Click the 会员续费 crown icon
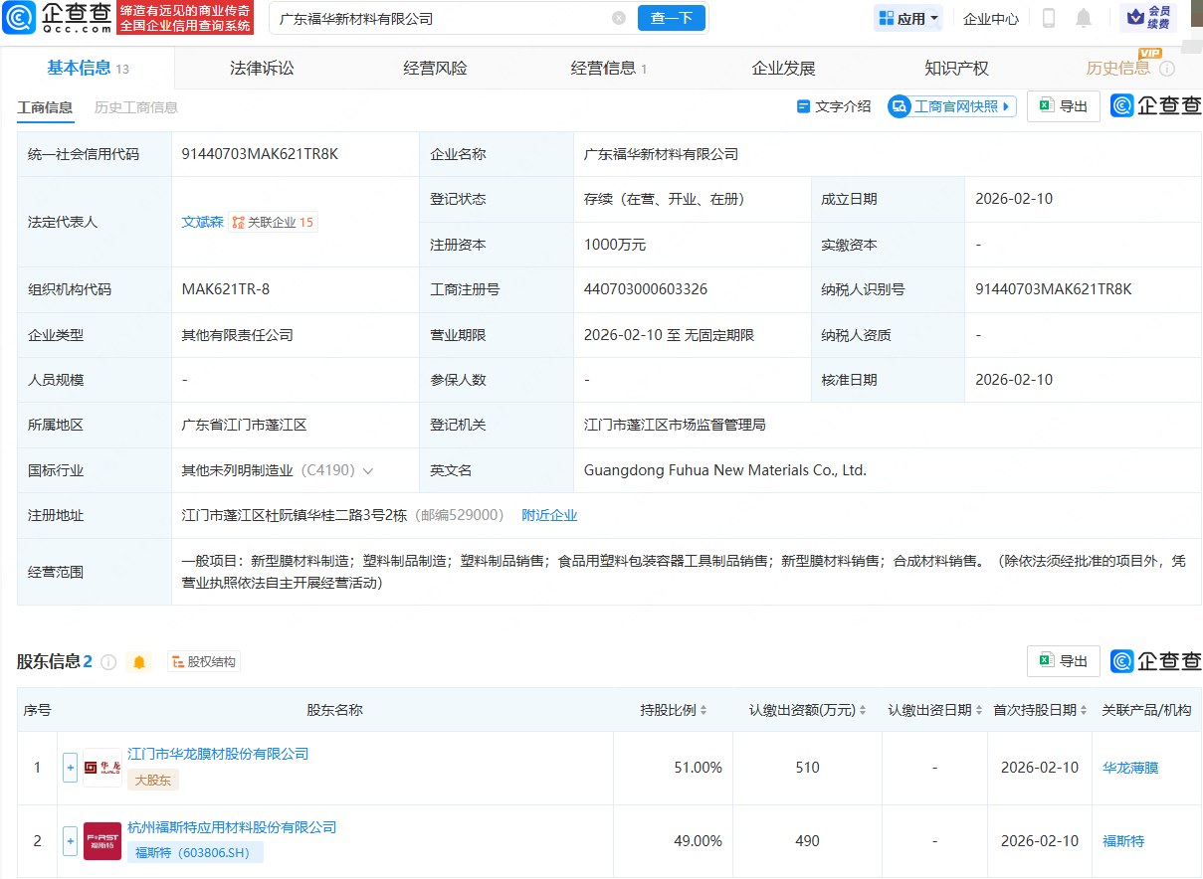The height and width of the screenshot is (879, 1203). click(1134, 17)
